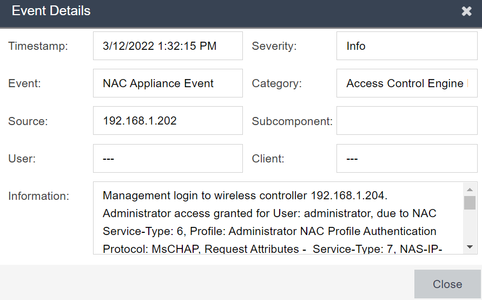Click the Category field Access Control Engine
Viewport: 482px width, 300px height.
[x=407, y=83]
